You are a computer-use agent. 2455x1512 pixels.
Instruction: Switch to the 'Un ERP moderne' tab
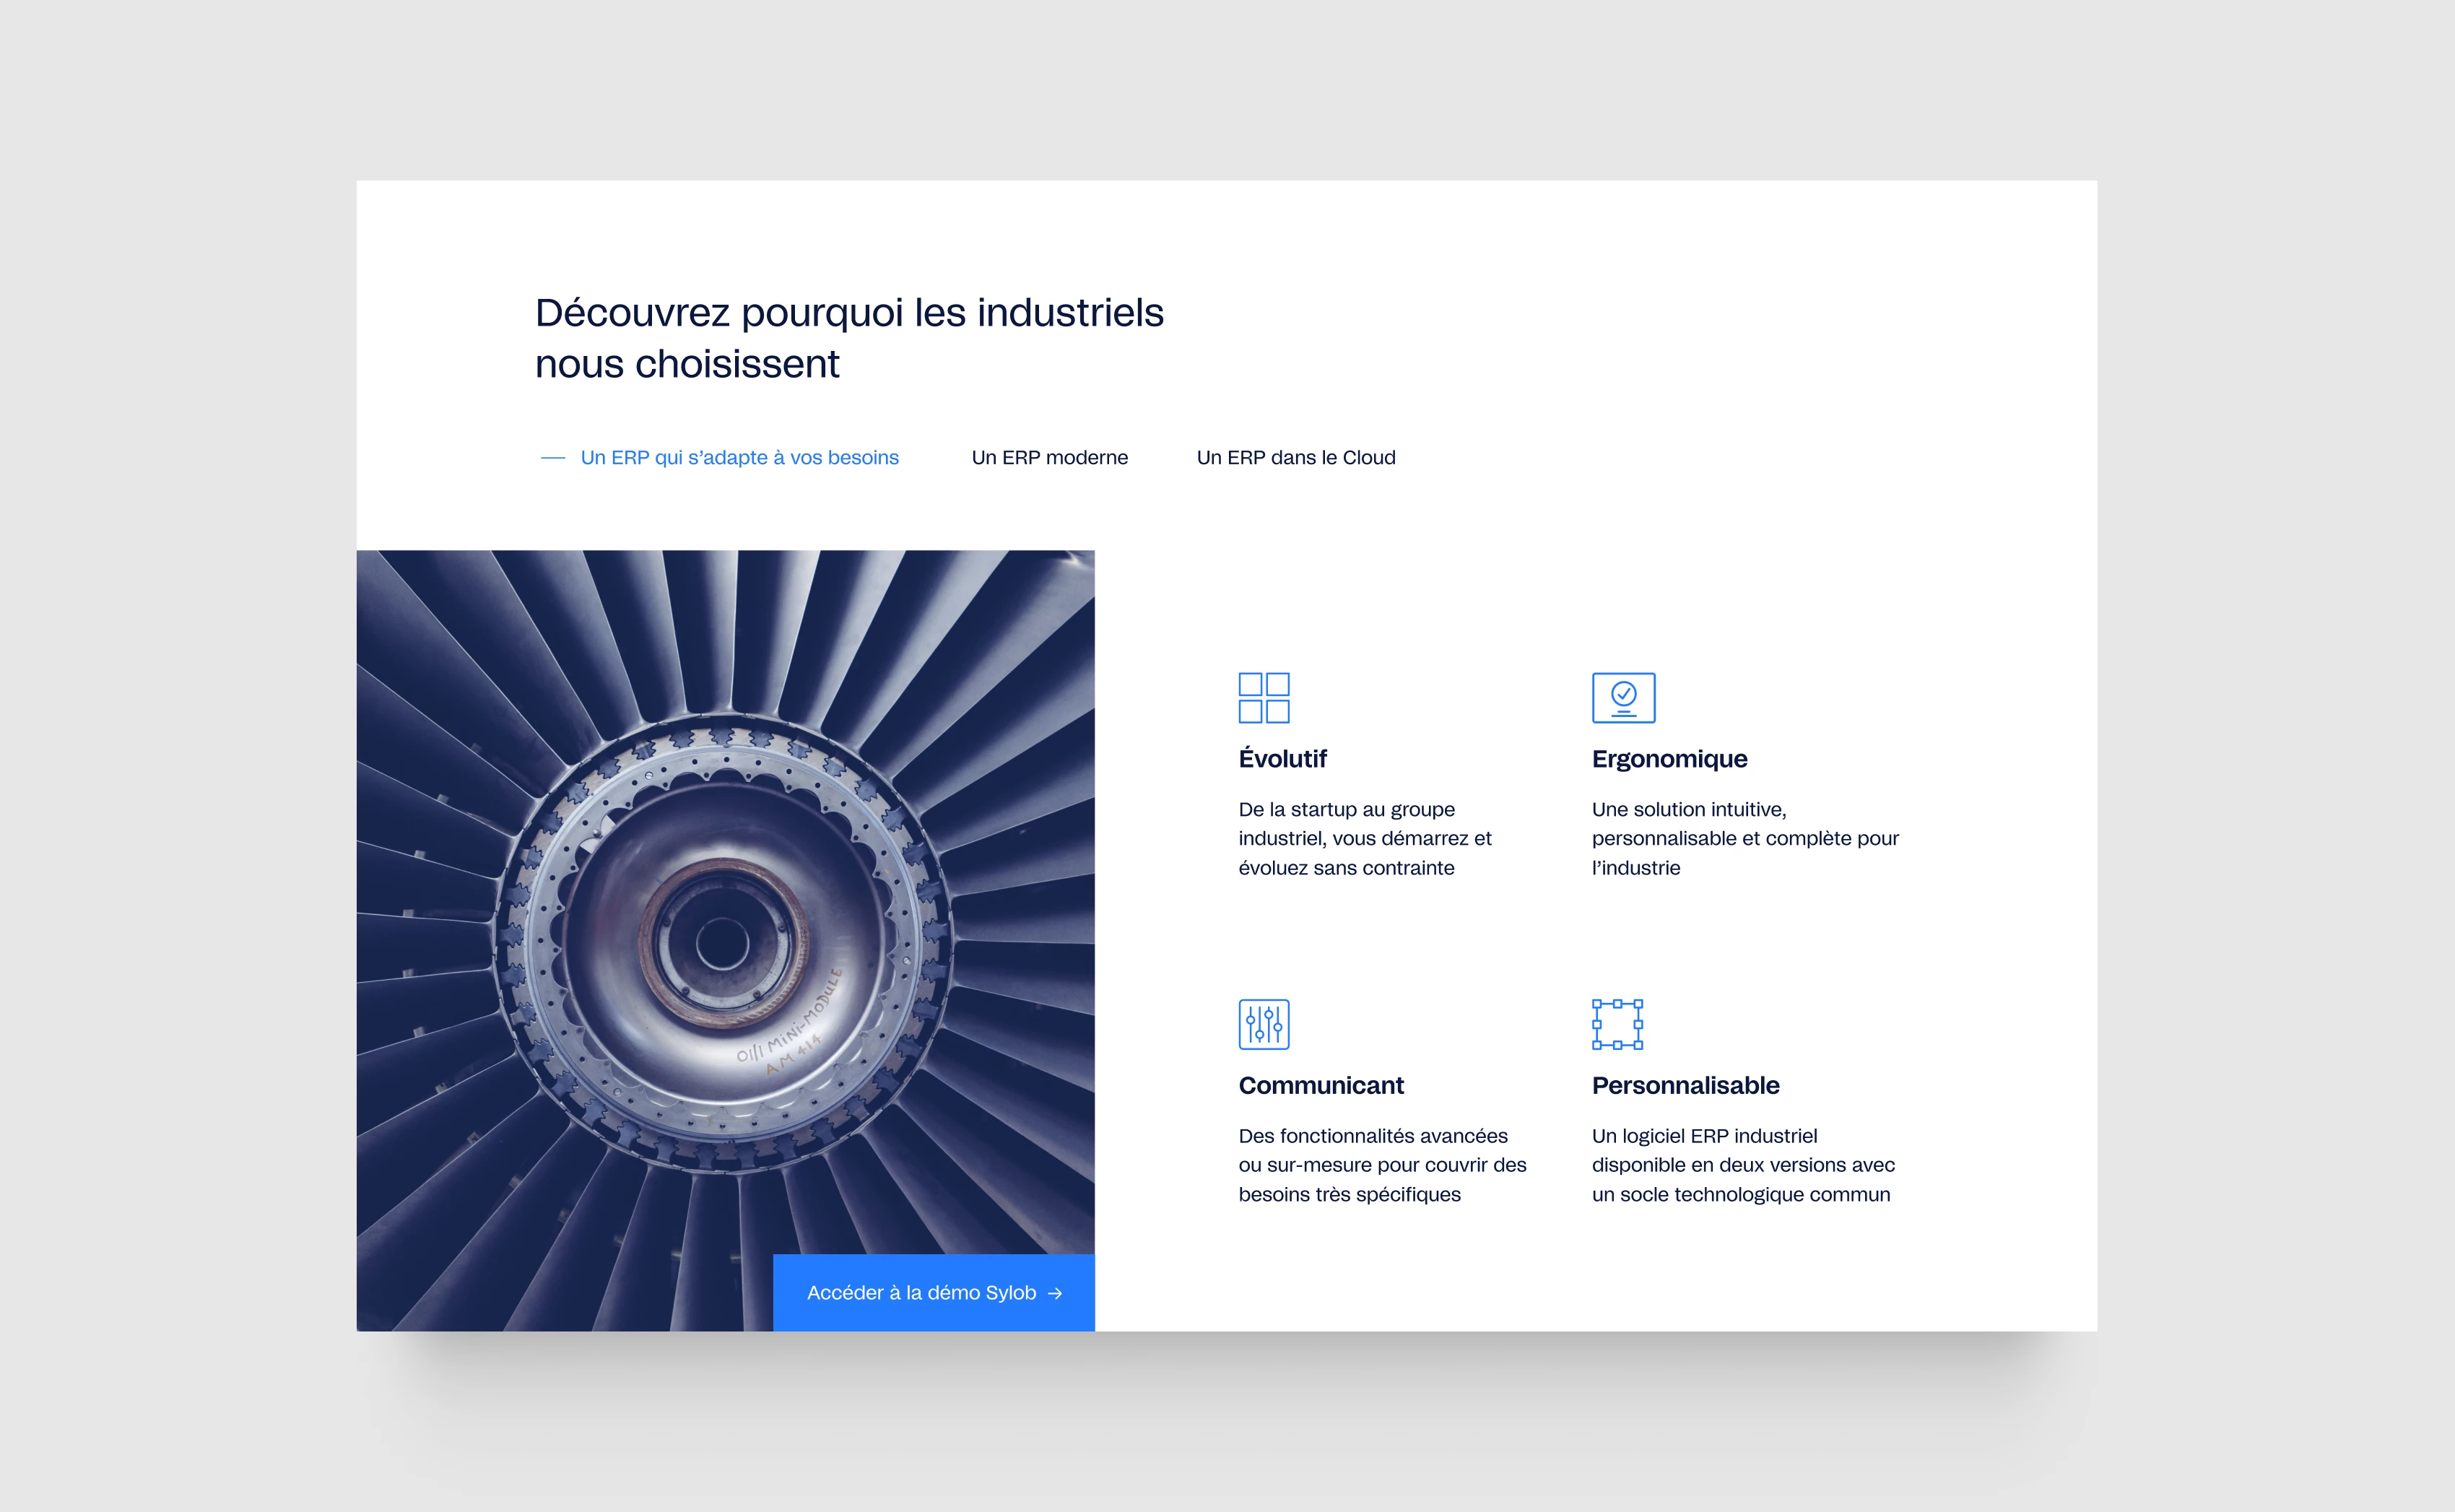click(1049, 458)
